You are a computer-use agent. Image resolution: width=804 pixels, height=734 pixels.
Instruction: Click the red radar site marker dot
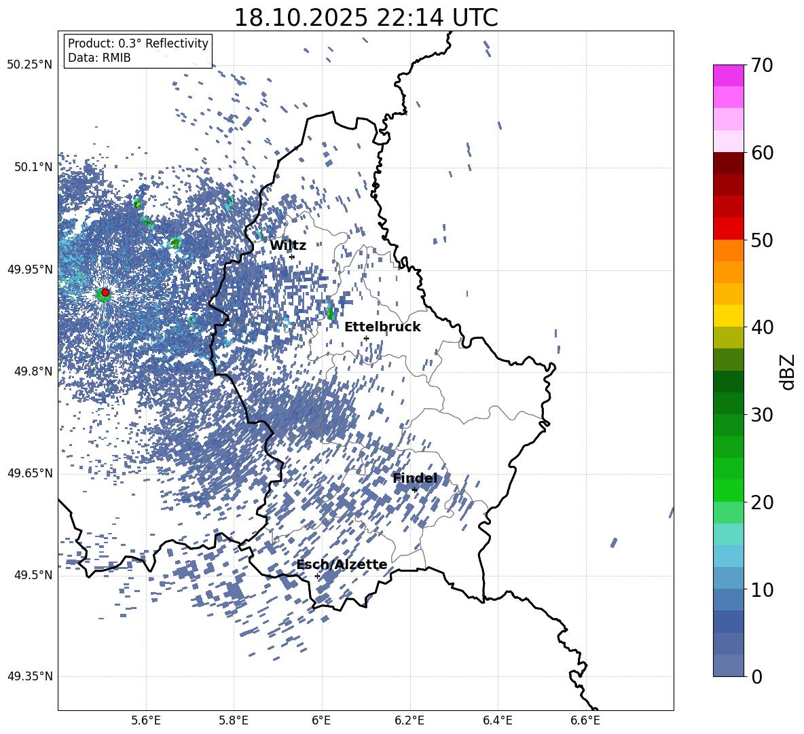tap(105, 293)
